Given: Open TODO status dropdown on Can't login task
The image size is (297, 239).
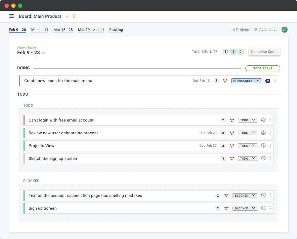Looking at the screenshot, I should click(247, 120).
